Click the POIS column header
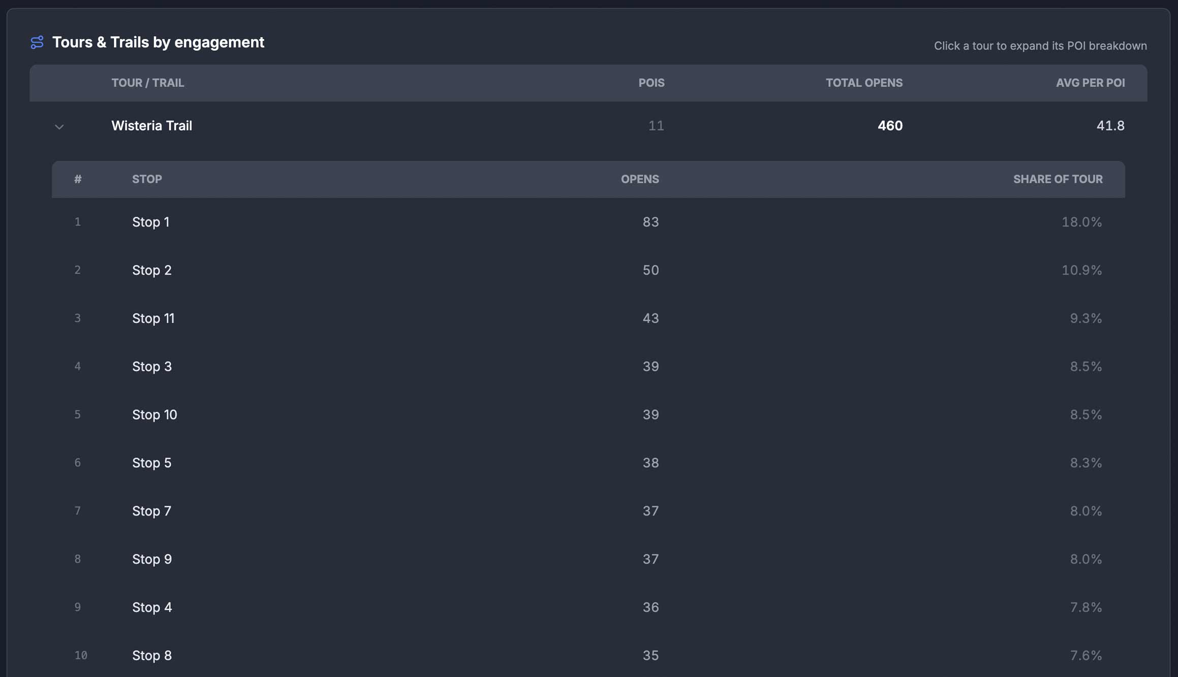 point(652,83)
